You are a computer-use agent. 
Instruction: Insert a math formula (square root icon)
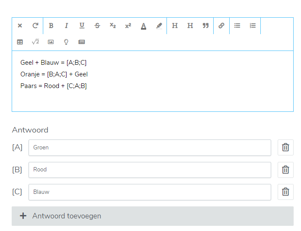[35, 41]
